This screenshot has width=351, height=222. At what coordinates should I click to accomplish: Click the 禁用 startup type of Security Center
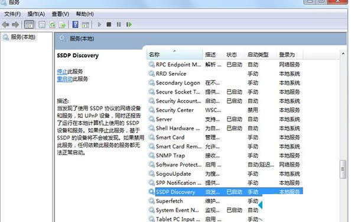253,110
